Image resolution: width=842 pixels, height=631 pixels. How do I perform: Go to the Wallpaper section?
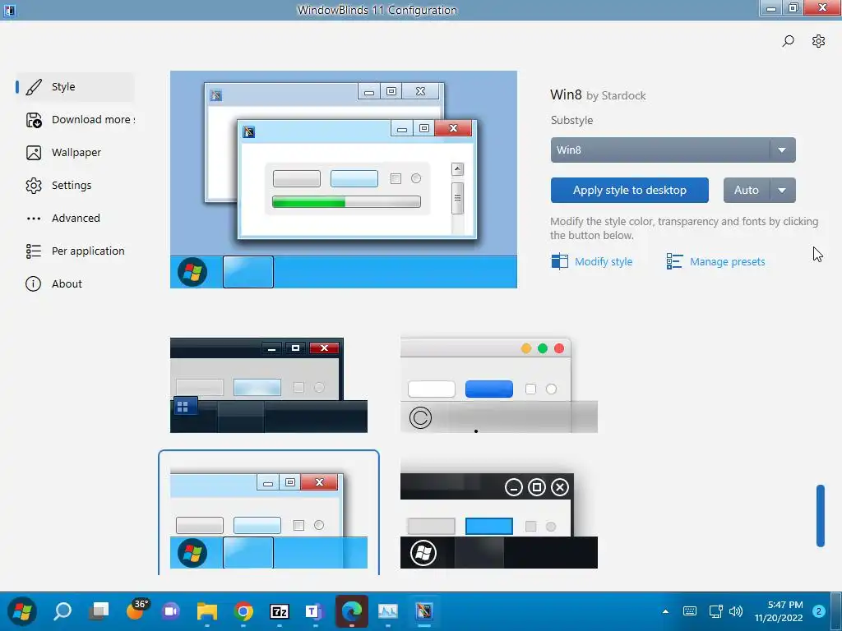click(75, 152)
